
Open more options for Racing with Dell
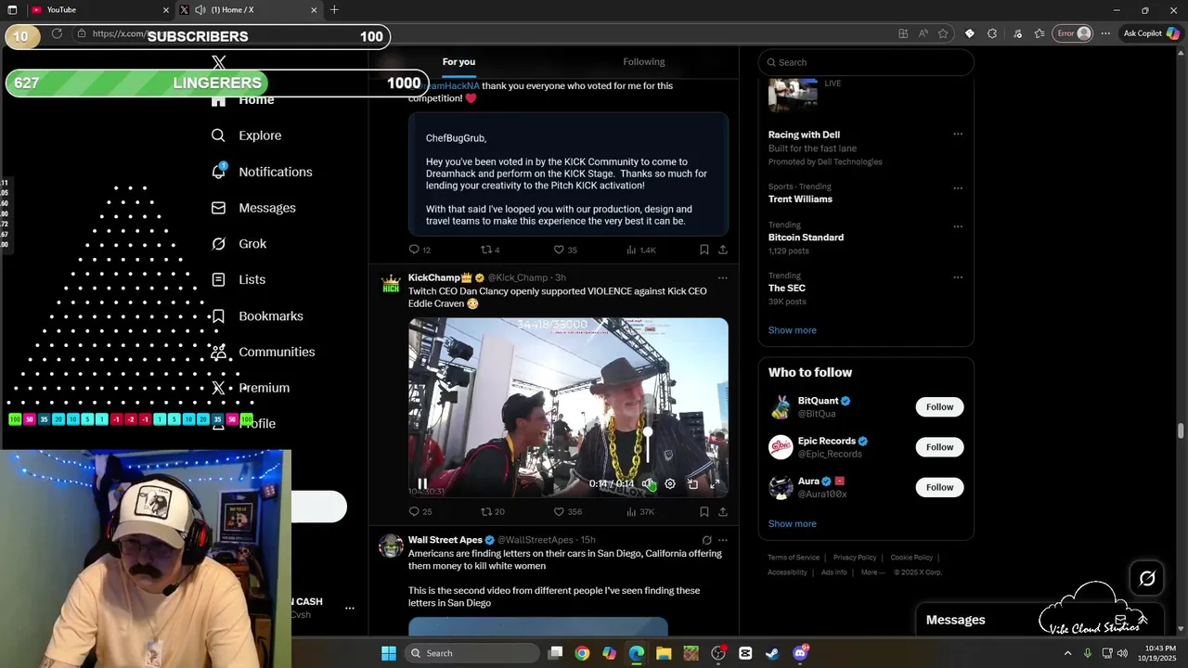point(958,134)
